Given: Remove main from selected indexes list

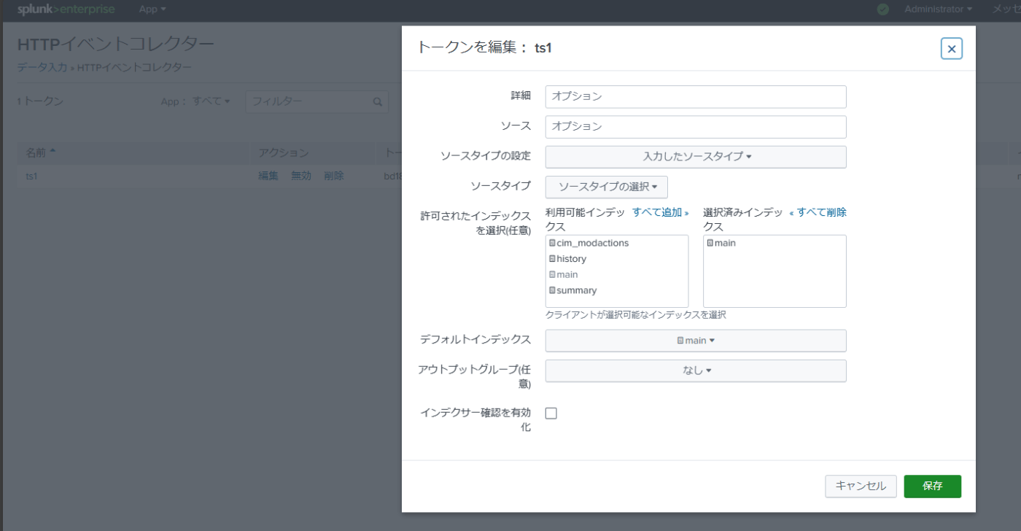Looking at the screenshot, I should coord(721,243).
